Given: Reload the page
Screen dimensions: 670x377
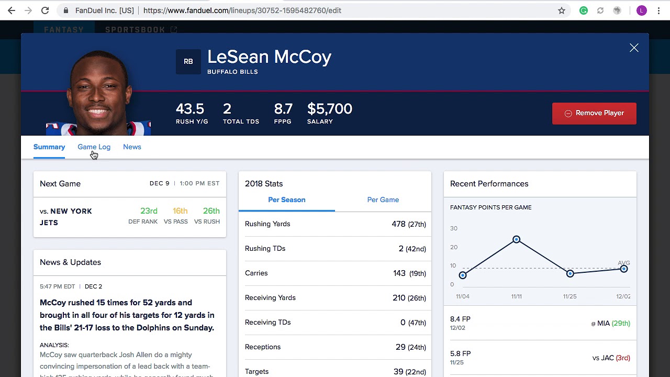Looking at the screenshot, I should 45,10.
